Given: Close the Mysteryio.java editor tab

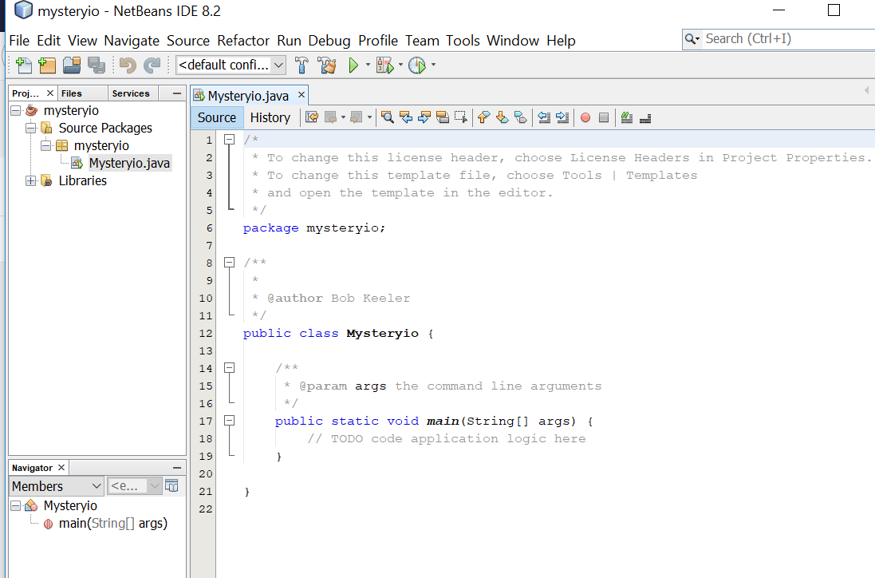Looking at the screenshot, I should (x=302, y=95).
